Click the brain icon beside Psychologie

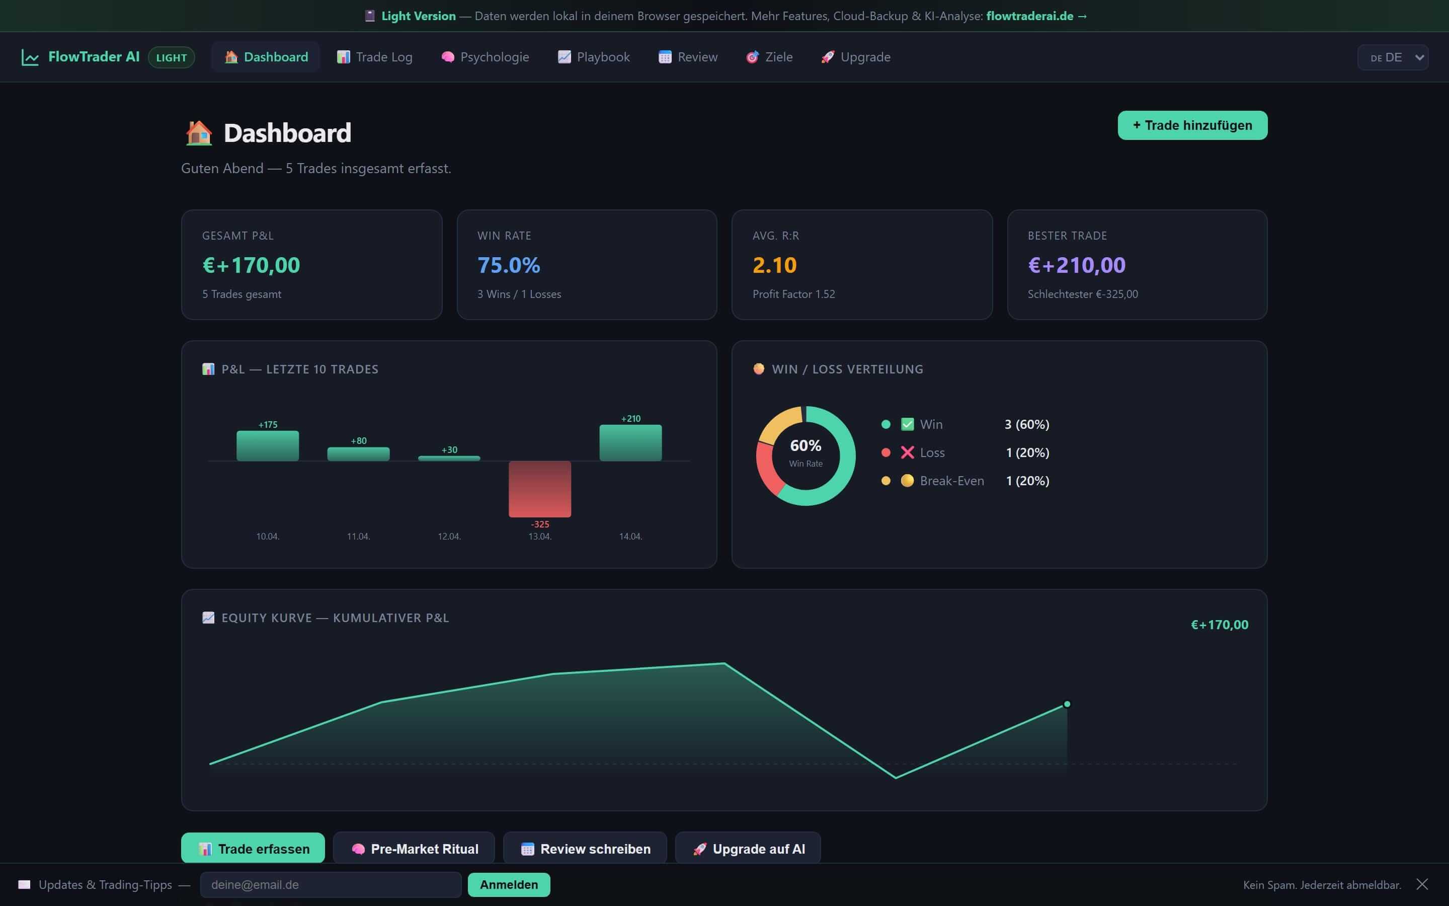click(447, 57)
